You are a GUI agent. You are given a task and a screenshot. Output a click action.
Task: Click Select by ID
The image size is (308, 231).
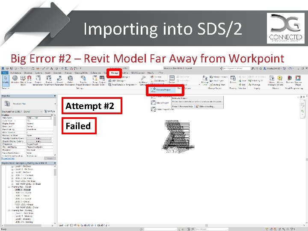[x=255, y=81]
